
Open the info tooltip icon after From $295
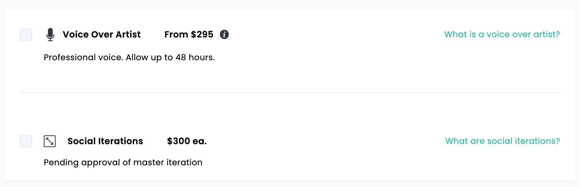[224, 34]
